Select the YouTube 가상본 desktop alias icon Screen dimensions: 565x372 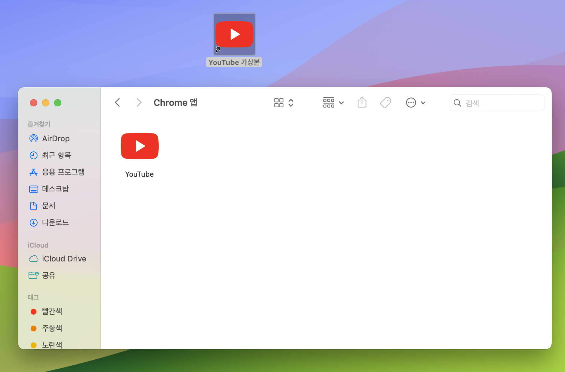(234, 34)
